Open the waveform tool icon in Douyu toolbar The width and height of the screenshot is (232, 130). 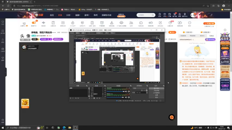tap(43, 23)
